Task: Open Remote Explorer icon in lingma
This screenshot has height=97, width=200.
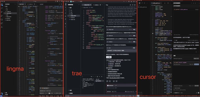Action: pyautogui.click(x=2, y=20)
